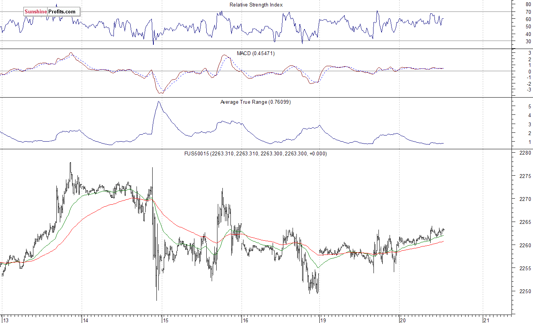Click the RSI 50 scale label
The width and height of the screenshot is (533, 323).
pos(528,26)
